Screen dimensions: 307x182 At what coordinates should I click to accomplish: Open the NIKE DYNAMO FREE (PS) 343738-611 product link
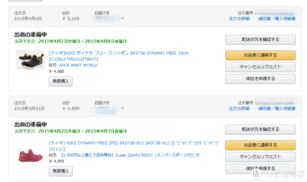click(x=134, y=146)
